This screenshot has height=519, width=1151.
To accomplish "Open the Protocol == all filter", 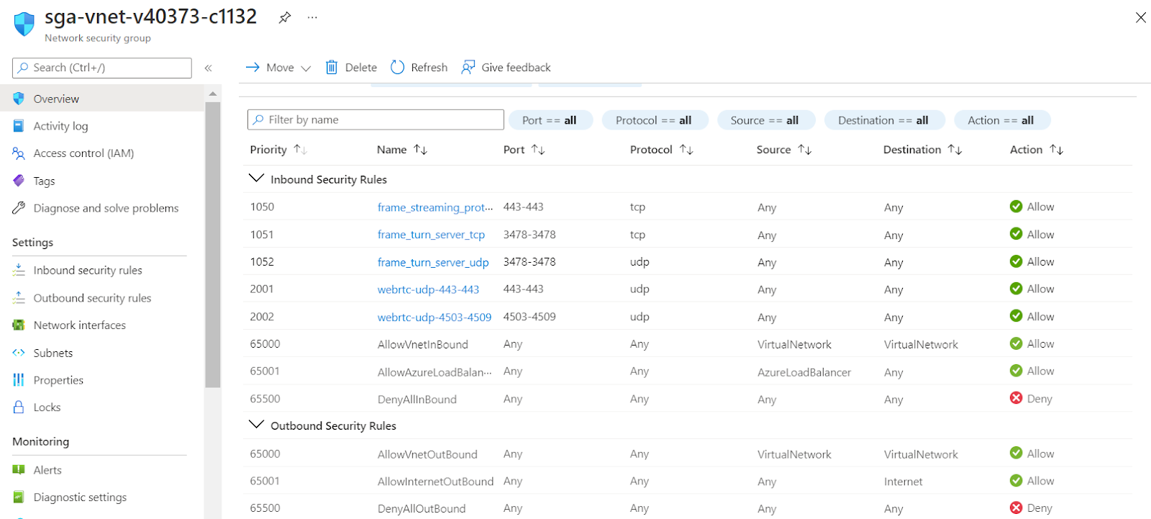I will (654, 120).
